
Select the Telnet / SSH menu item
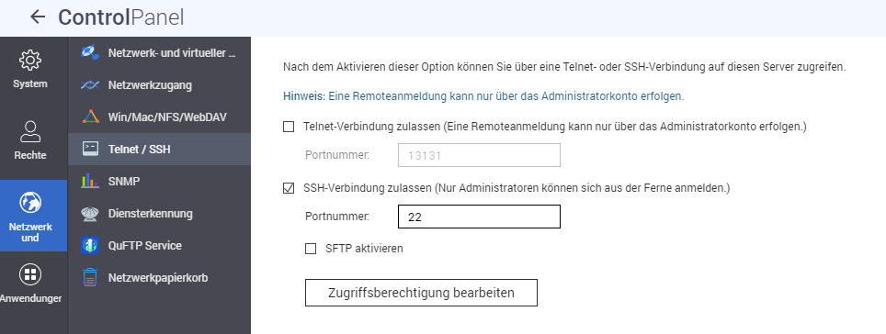pyautogui.click(x=159, y=149)
